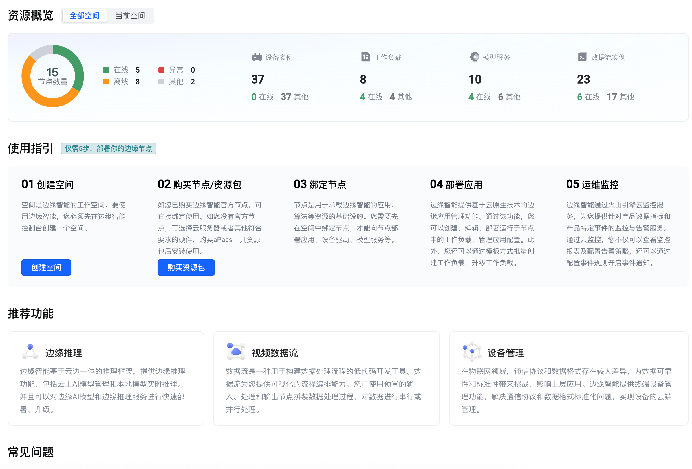This screenshot has width=692, height=469.
Task: Click the 边缘推理 feature icon
Action: pyautogui.click(x=30, y=352)
